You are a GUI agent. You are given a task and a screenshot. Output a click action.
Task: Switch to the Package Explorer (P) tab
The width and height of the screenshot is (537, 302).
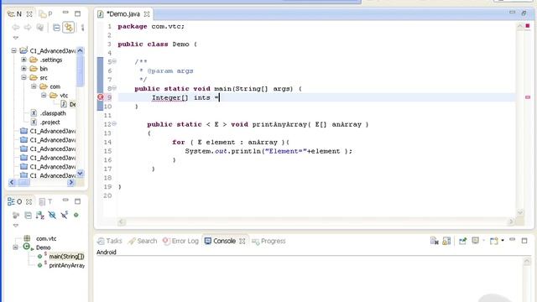pos(46,14)
